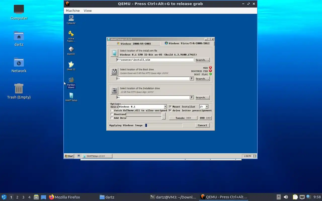Switch to dartz file manager taskbar window
This screenshot has height=201, width=322.
(123, 197)
